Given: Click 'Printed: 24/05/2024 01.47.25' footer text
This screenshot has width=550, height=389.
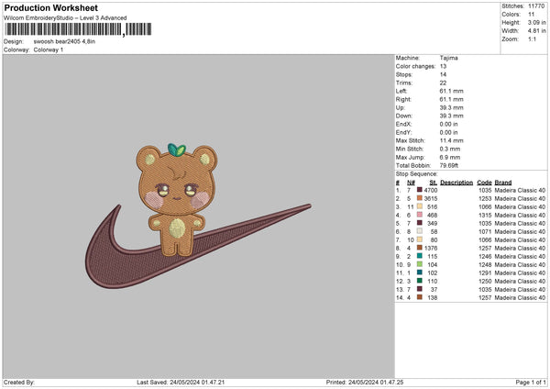Looking at the screenshot, I should tap(365, 382).
